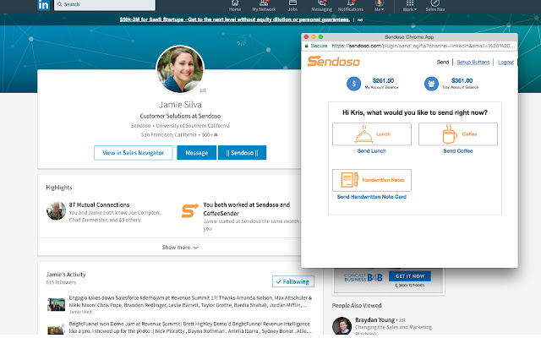Click the Coffee gift tile
Screen dimensions: 541x338
(x=458, y=134)
